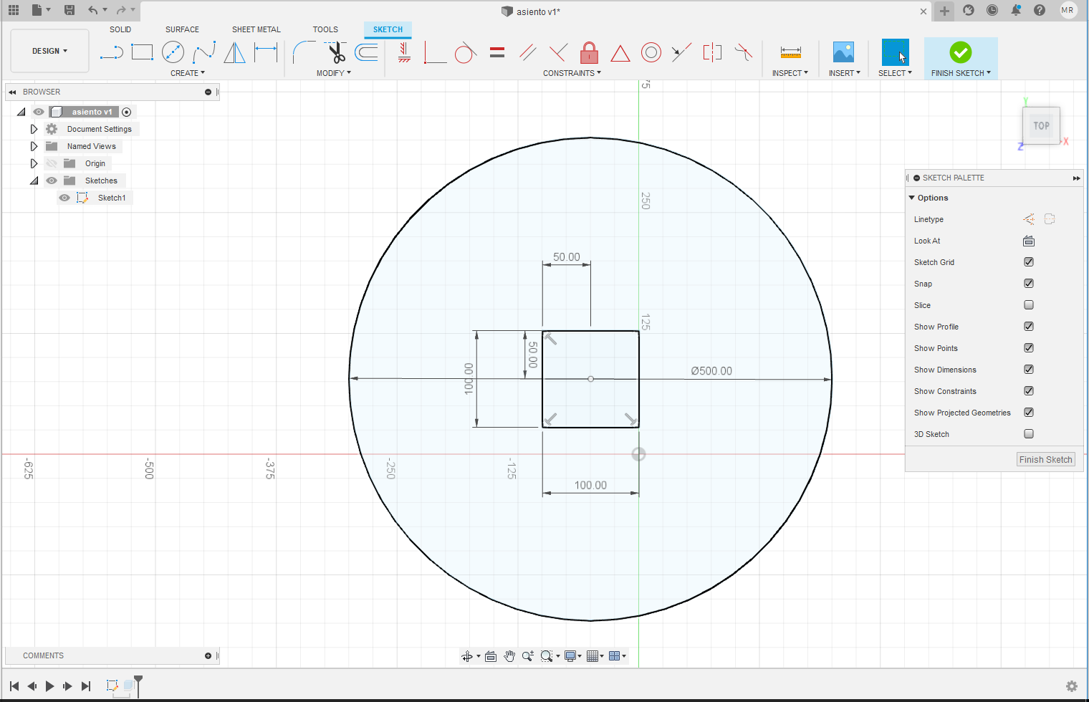Open the Data Panel grid icon

pyautogui.click(x=14, y=10)
